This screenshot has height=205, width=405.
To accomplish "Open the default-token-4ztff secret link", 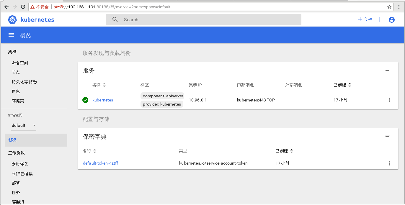I will 100,163.
